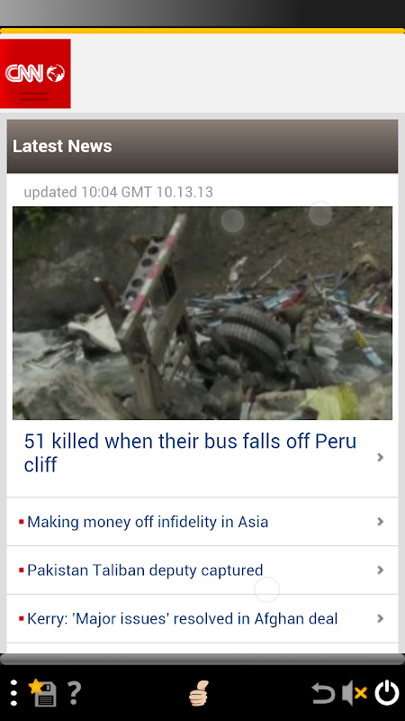This screenshot has width=405, height=721.
Task: Open the CNN logo menu
Action: tap(35, 74)
